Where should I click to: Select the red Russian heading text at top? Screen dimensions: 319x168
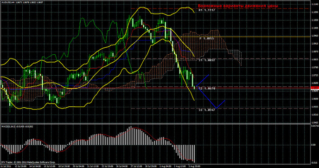[x=238, y=6]
